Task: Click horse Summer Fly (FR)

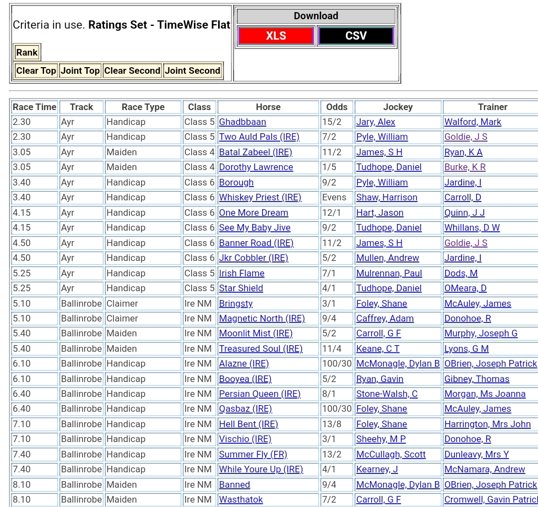Action: point(253,455)
